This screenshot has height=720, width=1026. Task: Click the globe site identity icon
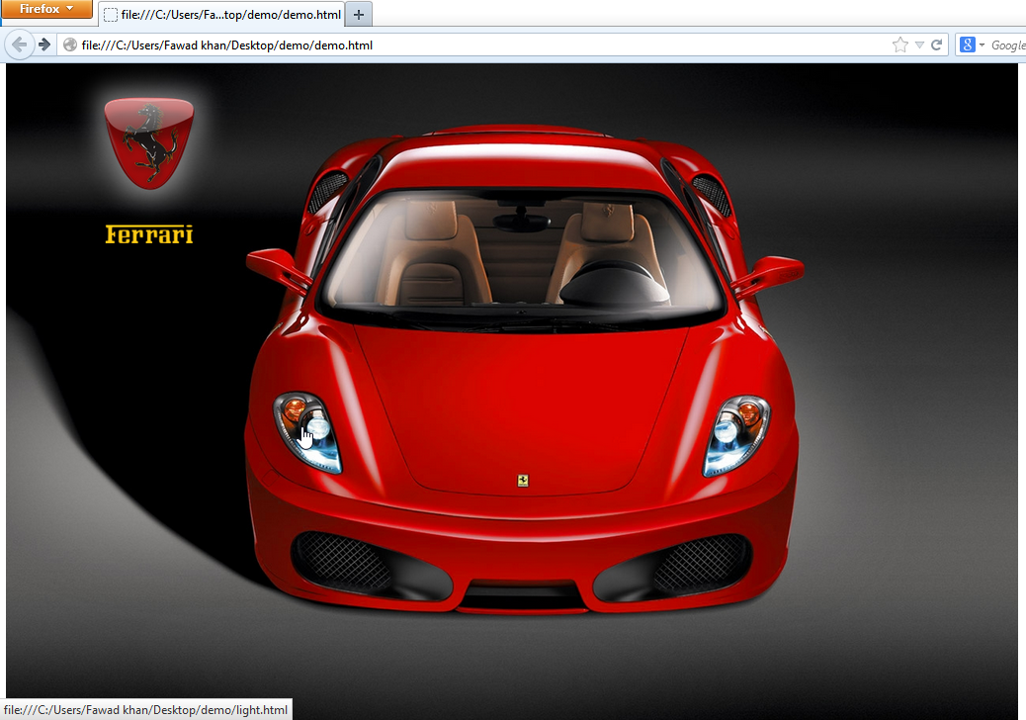click(x=70, y=45)
